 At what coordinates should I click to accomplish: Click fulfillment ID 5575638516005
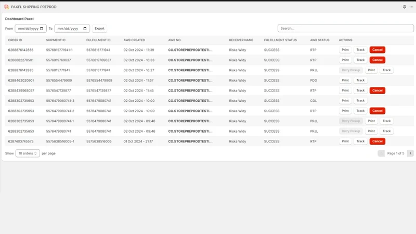click(99, 141)
